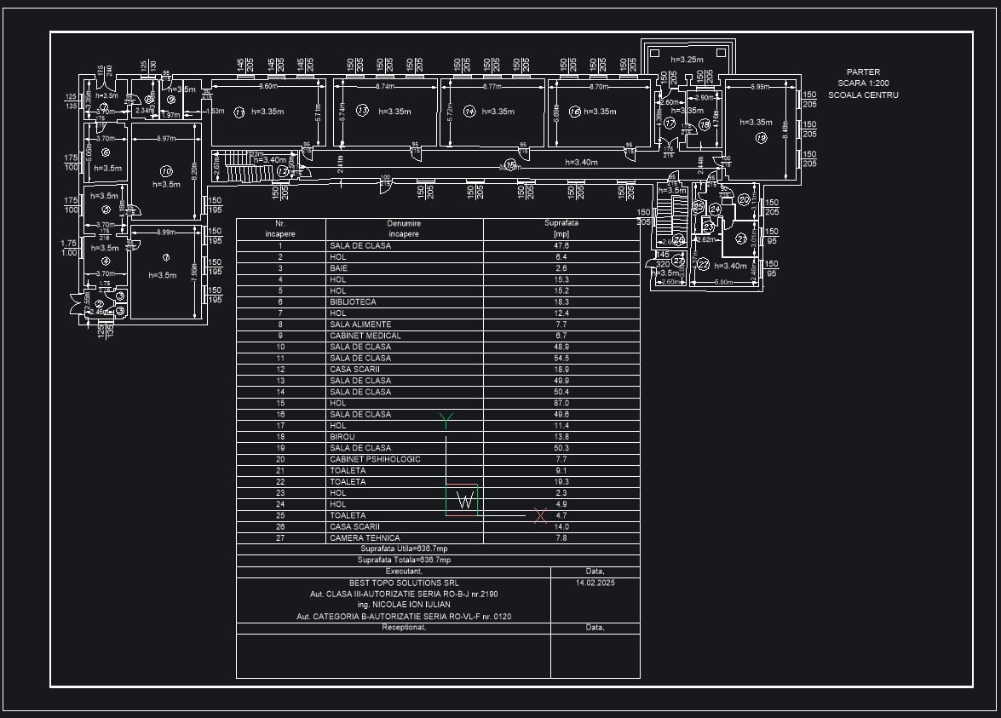Select the h=3.25m label in top annex
The height and width of the screenshot is (718, 1001).
tap(687, 60)
